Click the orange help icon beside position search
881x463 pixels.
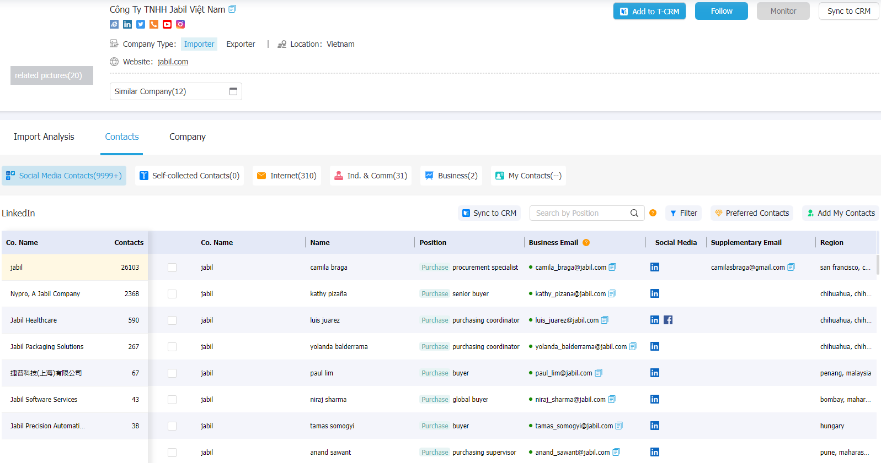653,213
